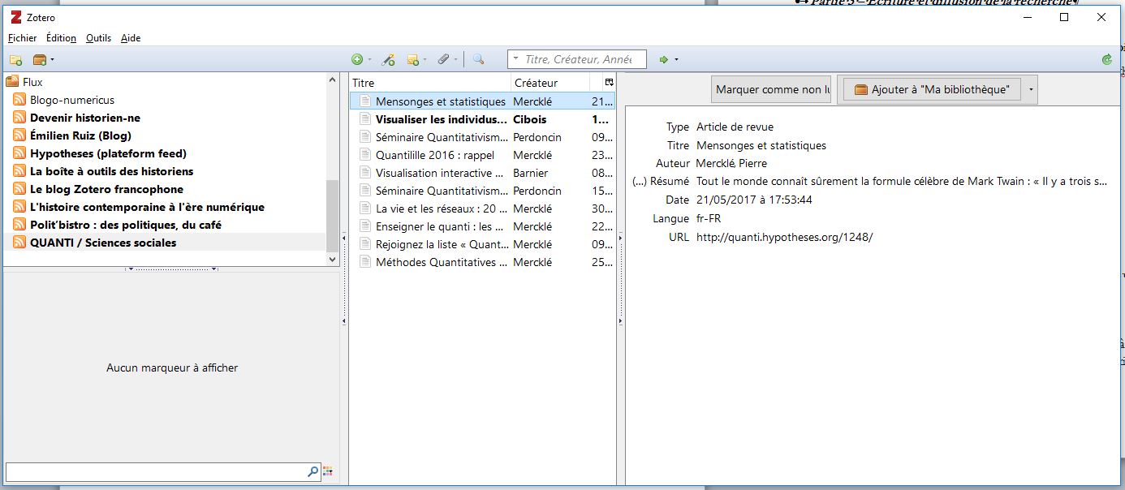The image size is (1125, 490).
Task: Select the Visualiser les individus item
Action: point(482,119)
